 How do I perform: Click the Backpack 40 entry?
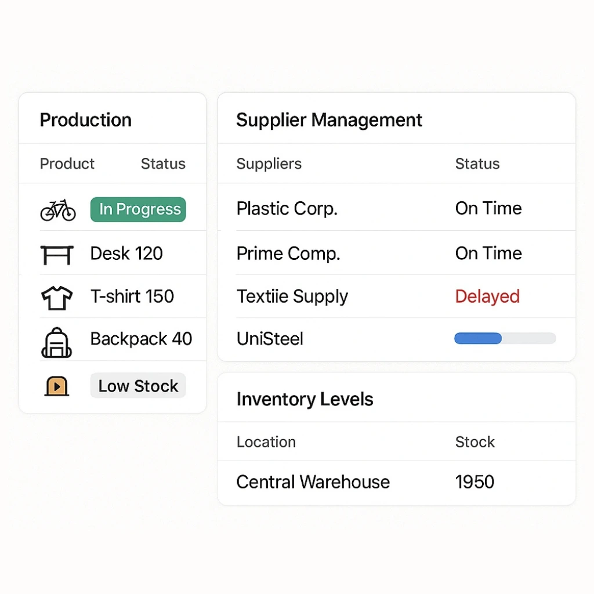tap(141, 339)
